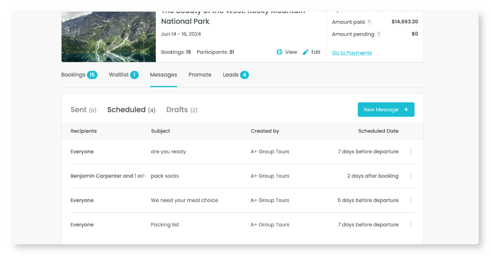Click the Created by column header
This screenshot has width=491, height=256.
(x=265, y=131)
